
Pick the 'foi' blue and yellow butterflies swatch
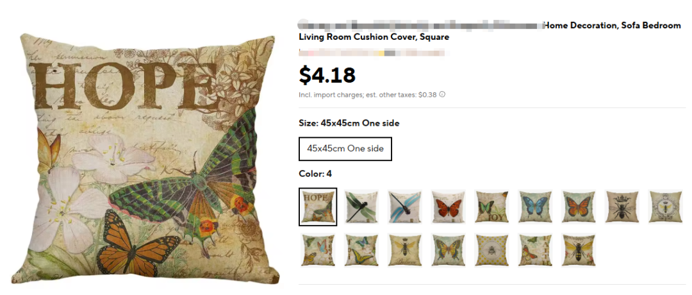[361, 250]
